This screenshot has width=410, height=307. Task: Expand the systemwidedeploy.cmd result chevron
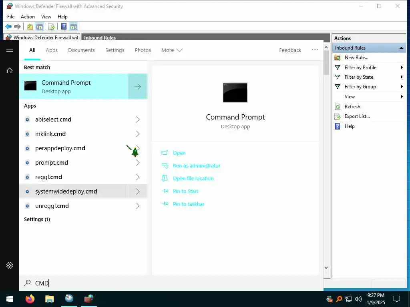(x=138, y=191)
